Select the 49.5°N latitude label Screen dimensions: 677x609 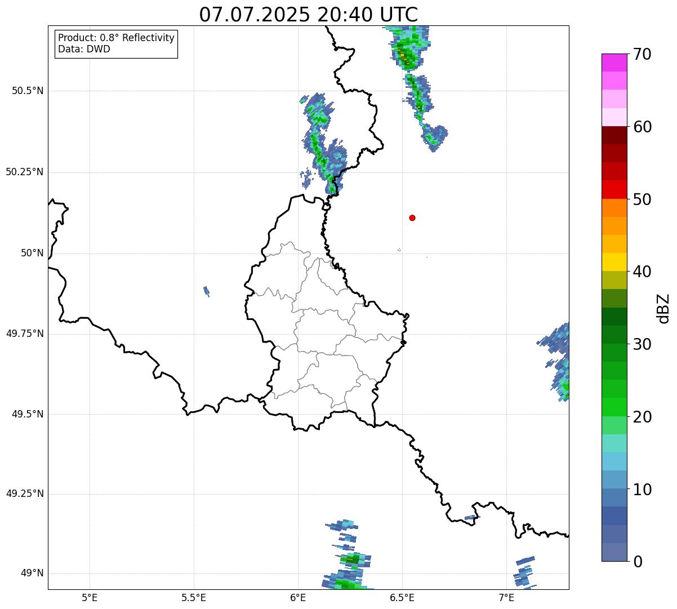[x=28, y=414]
